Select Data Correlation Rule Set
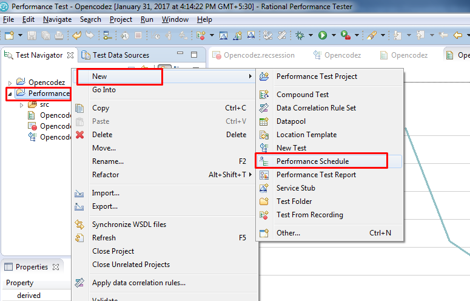This screenshot has width=470, height=301. (329, 108)
